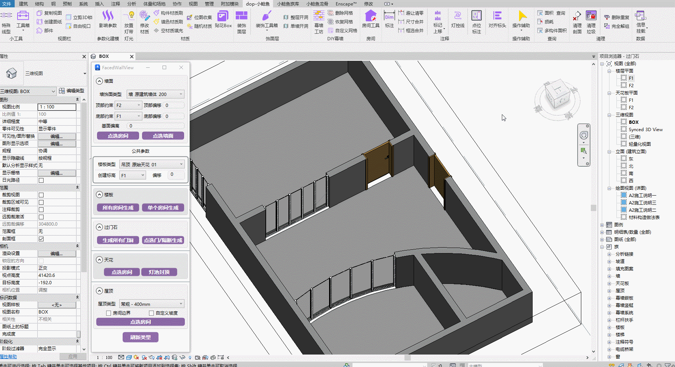Viewport: 675px width, 367px height.
Task: Open the 墙饰面类型 dropdown
Action: [155, 94]
